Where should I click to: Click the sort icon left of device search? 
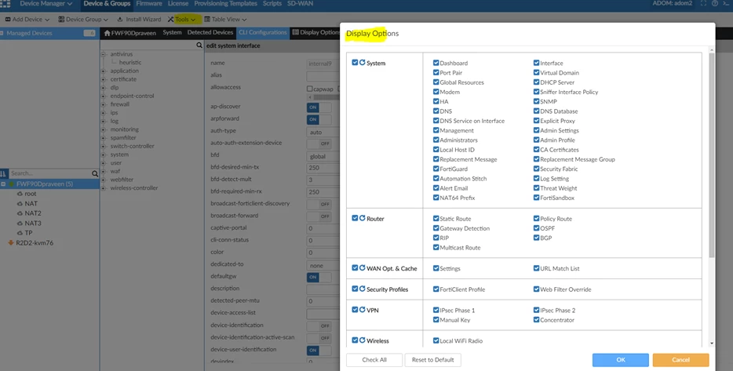click(x=3, y=173)
